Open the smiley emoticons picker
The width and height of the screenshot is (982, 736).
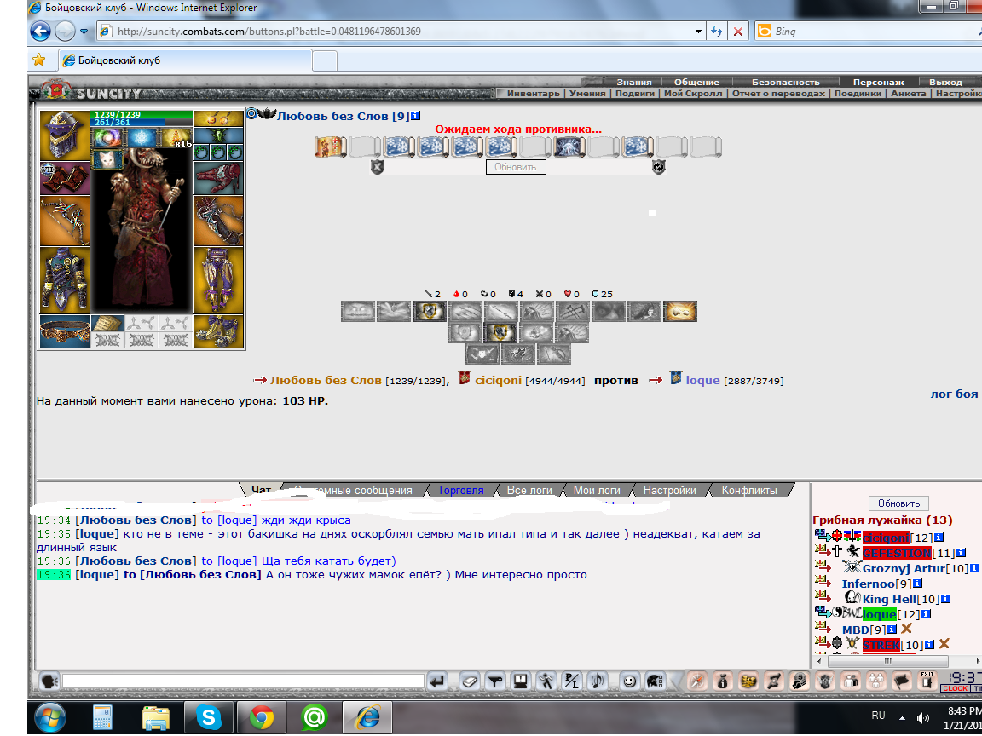click(x=629, y=681)
